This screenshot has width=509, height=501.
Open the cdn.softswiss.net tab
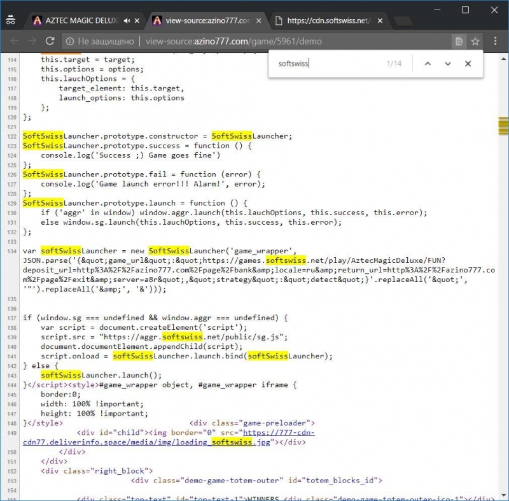tap(328, 21)
